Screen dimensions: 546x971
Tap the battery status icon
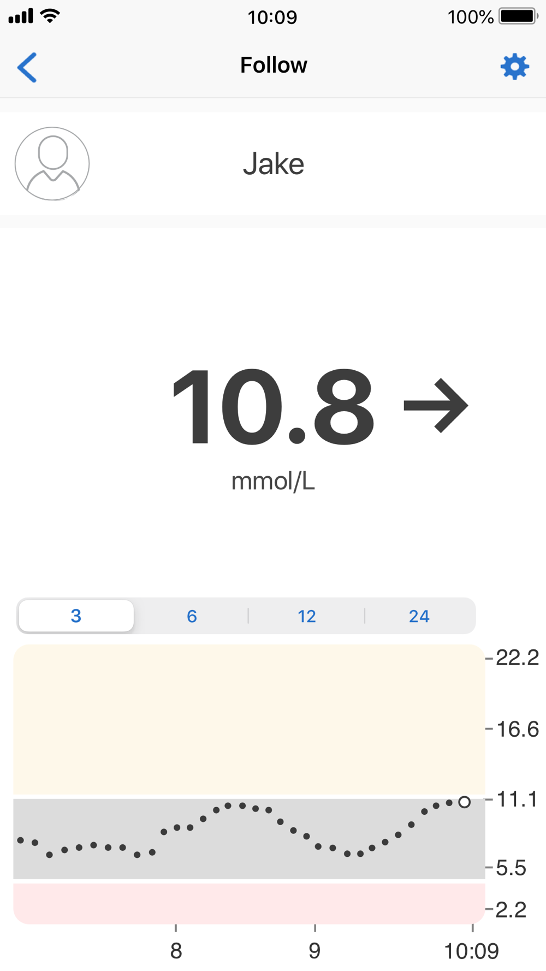point(519,16)
